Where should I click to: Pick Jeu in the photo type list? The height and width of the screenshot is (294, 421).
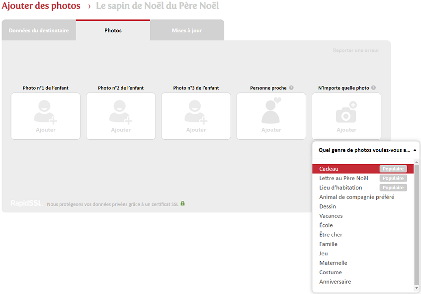pyautogui.click(x=363, y=253)
